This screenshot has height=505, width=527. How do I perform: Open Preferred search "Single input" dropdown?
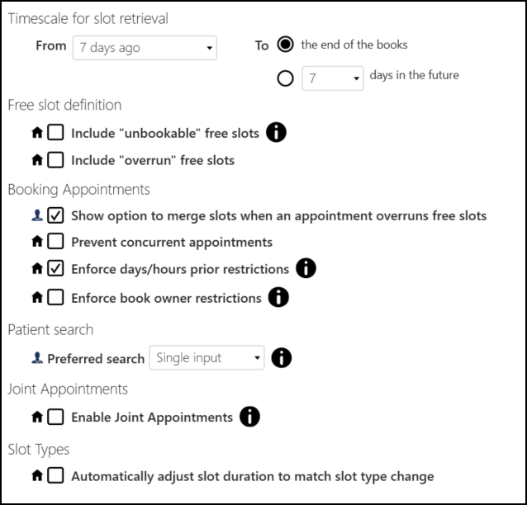pos(207,358)
